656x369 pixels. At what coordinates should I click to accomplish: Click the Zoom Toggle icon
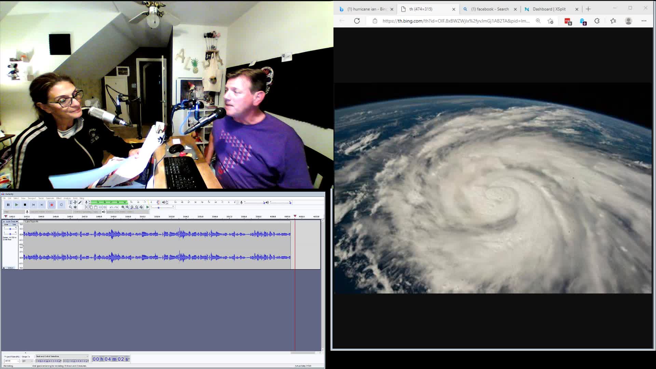tap(141, 207)
